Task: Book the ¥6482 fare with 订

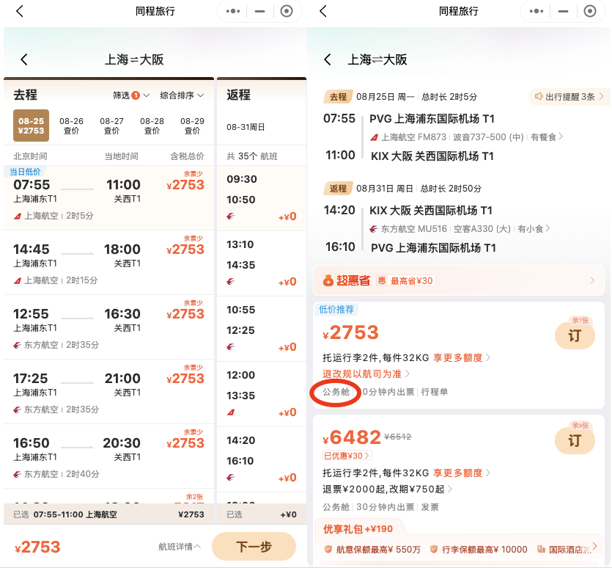Action: tap(575, 440)
